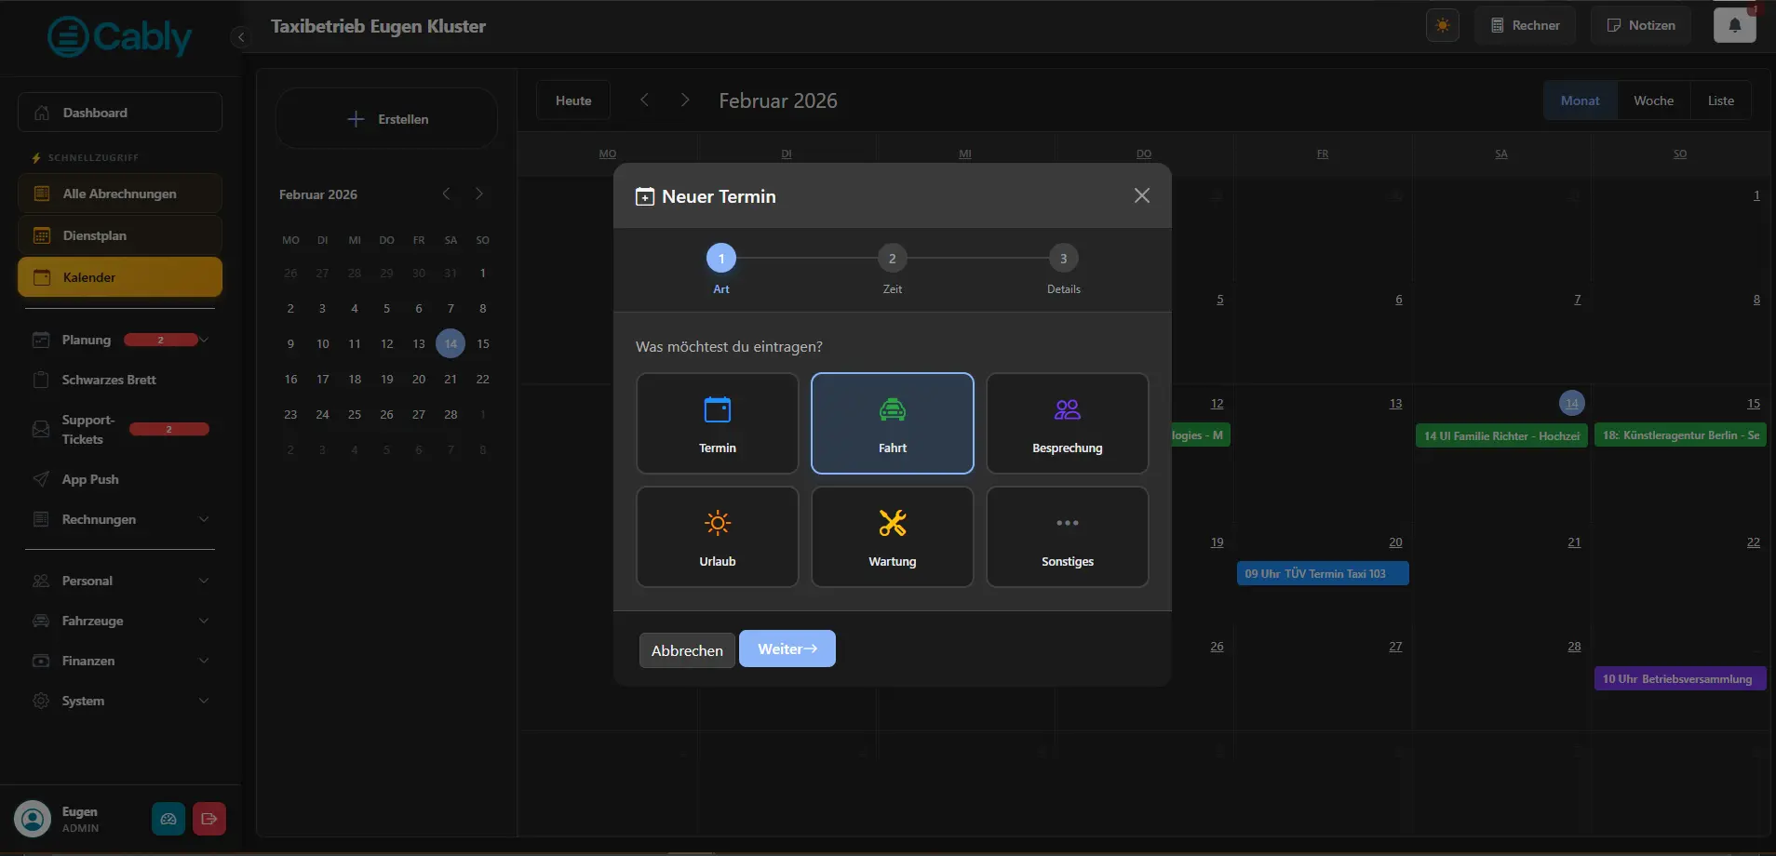Image resolution: width=1776 pixels, height=856 pixels.
Task: Open the Dashboard home icon
Action: [x=120, y=113]
